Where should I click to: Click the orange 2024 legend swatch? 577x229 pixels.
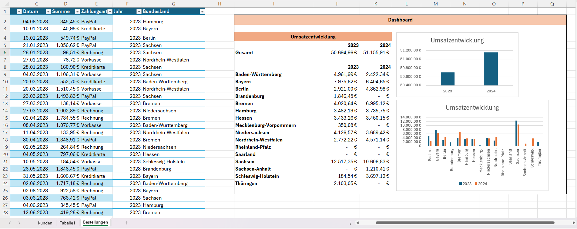(476, 184)
